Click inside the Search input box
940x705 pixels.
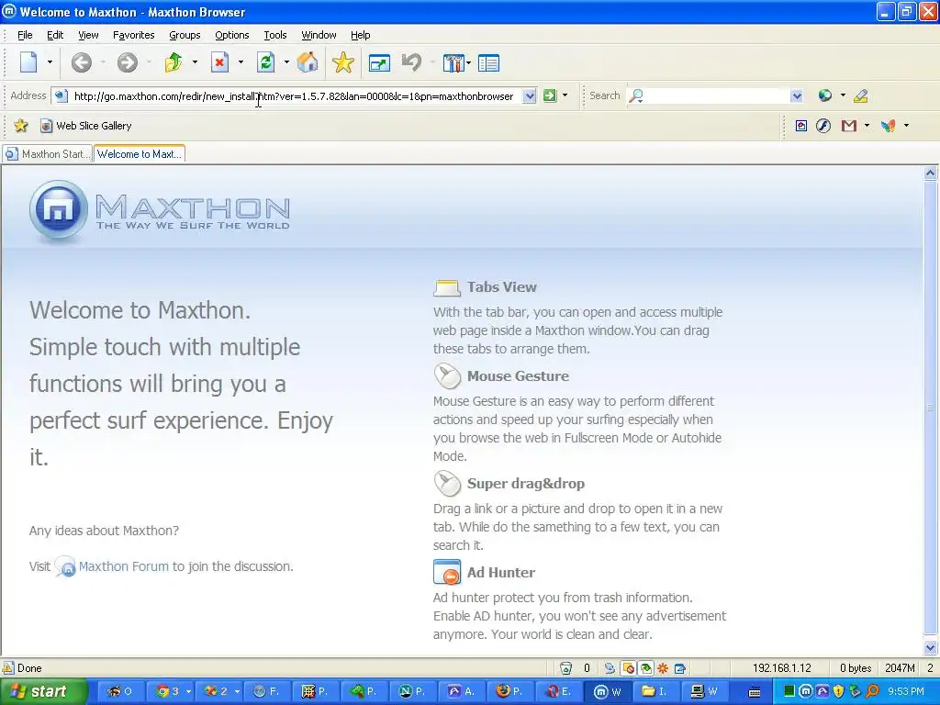(x=717, y=95)
